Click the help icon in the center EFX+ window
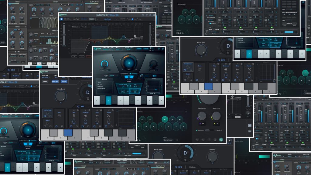The width and height of the screenshot is (311, 175). click(163, 49)
